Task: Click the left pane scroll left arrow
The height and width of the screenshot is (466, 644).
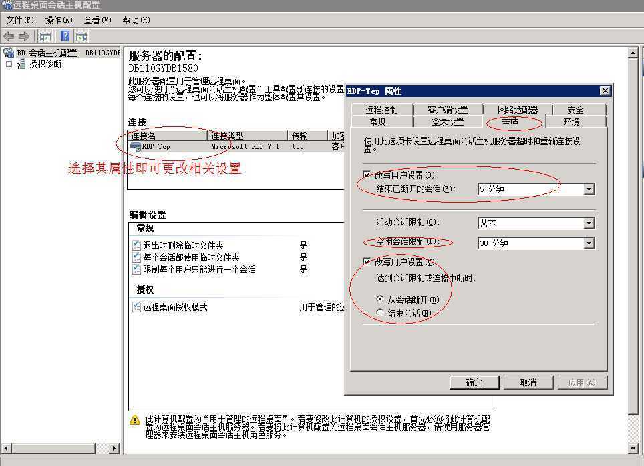Action: tap(6, 448)
